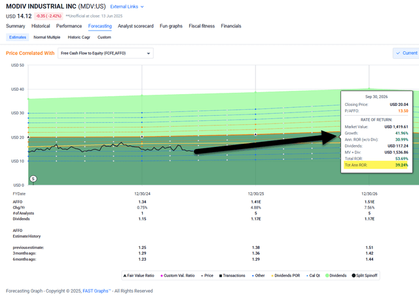The width and height of the screenshot is (419, 296).
Task: Switch to the Performance tab
Action: [69, 26]
